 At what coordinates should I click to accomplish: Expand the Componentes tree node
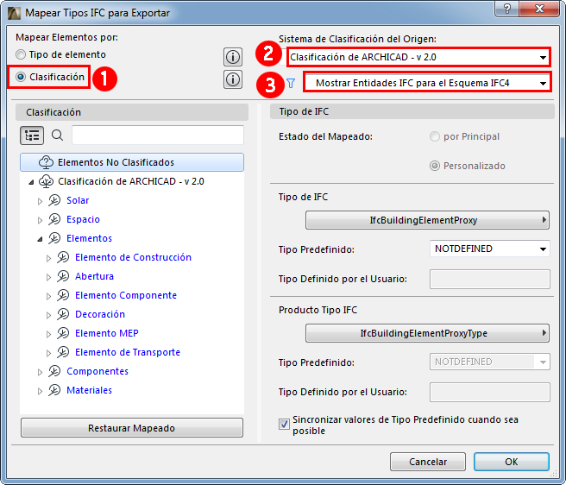coord(40,372)
